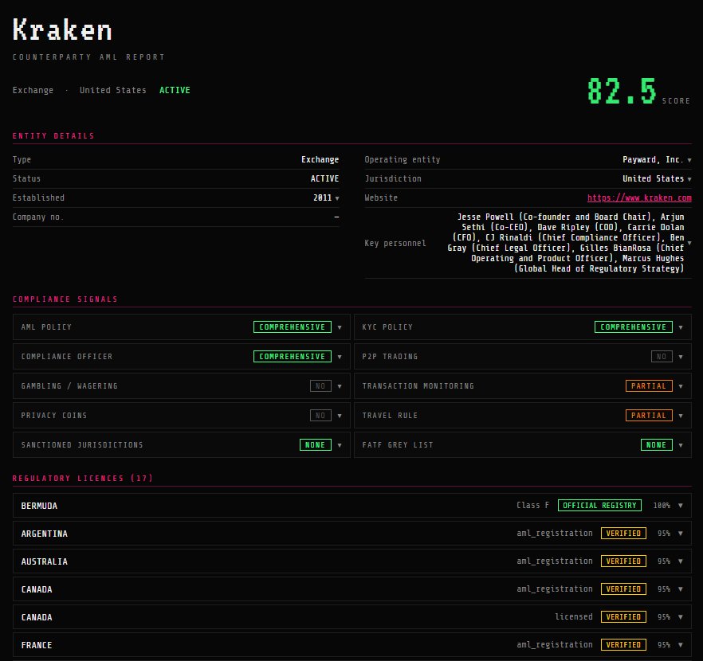Viewport: 703px width, 661px height.
Task: Expand the Gambling / Wagering signal arrow
Action: tap(340, 386)
